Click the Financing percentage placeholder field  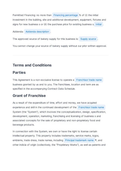tap(66, 15)
